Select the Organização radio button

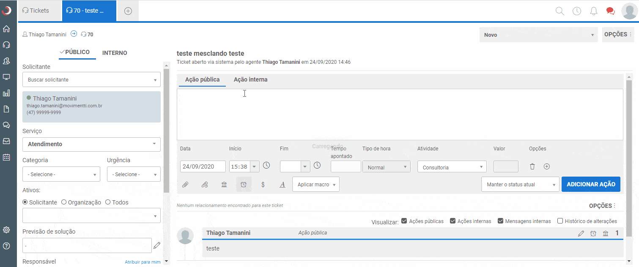[x=64, y=202]
